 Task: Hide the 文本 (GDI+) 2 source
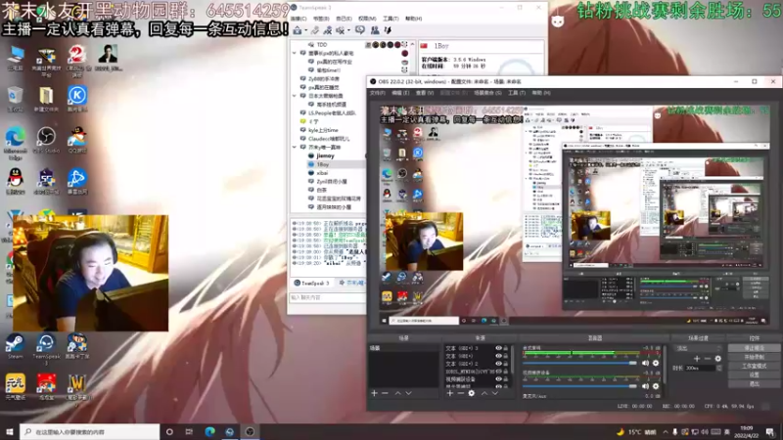pos(498,364)
